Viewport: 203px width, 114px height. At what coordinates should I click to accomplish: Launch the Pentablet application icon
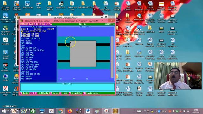click(x=5, y=41)
